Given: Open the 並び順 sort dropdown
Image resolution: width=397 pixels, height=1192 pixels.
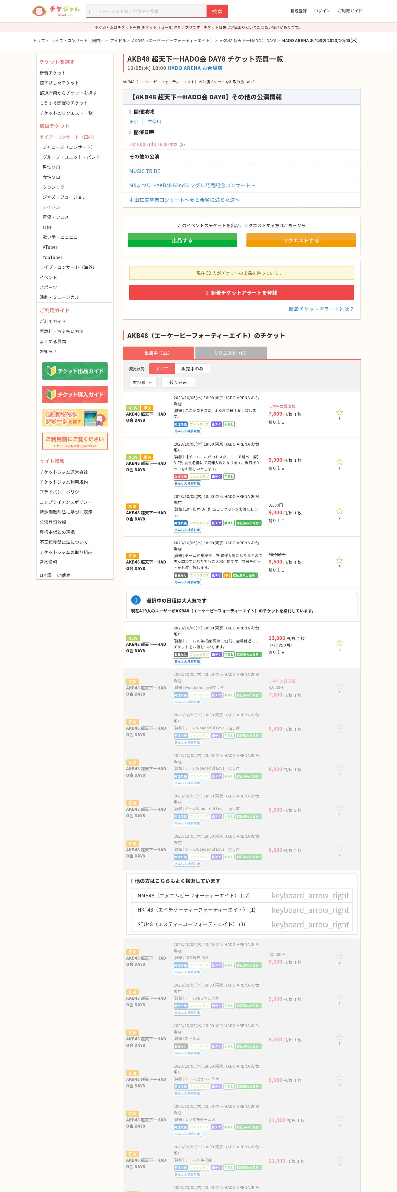Looking at the screenshot, I should (143, 382).
